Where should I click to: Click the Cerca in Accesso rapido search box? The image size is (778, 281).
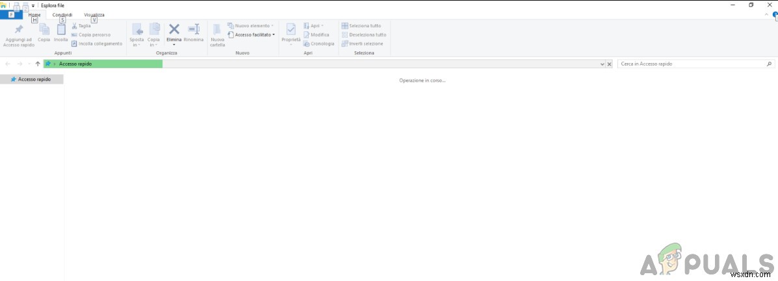click(x=696, y=64)
